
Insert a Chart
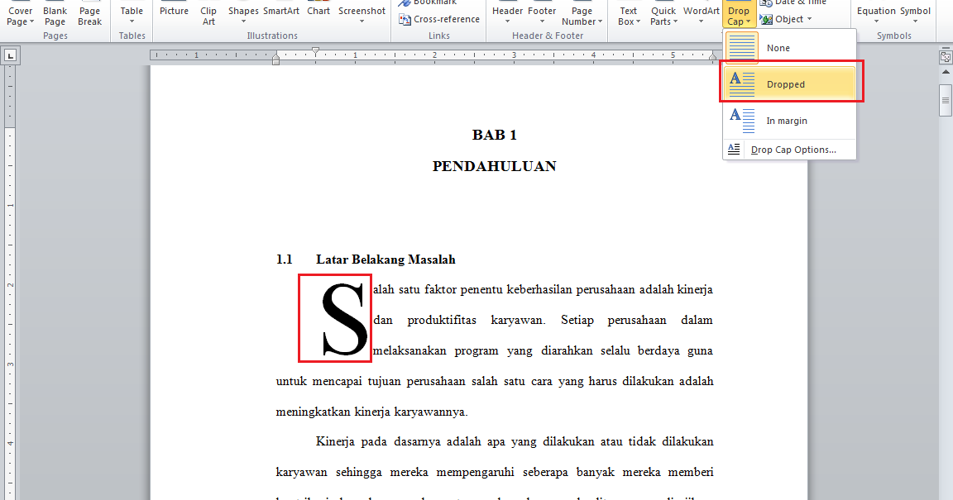point(318,10)
